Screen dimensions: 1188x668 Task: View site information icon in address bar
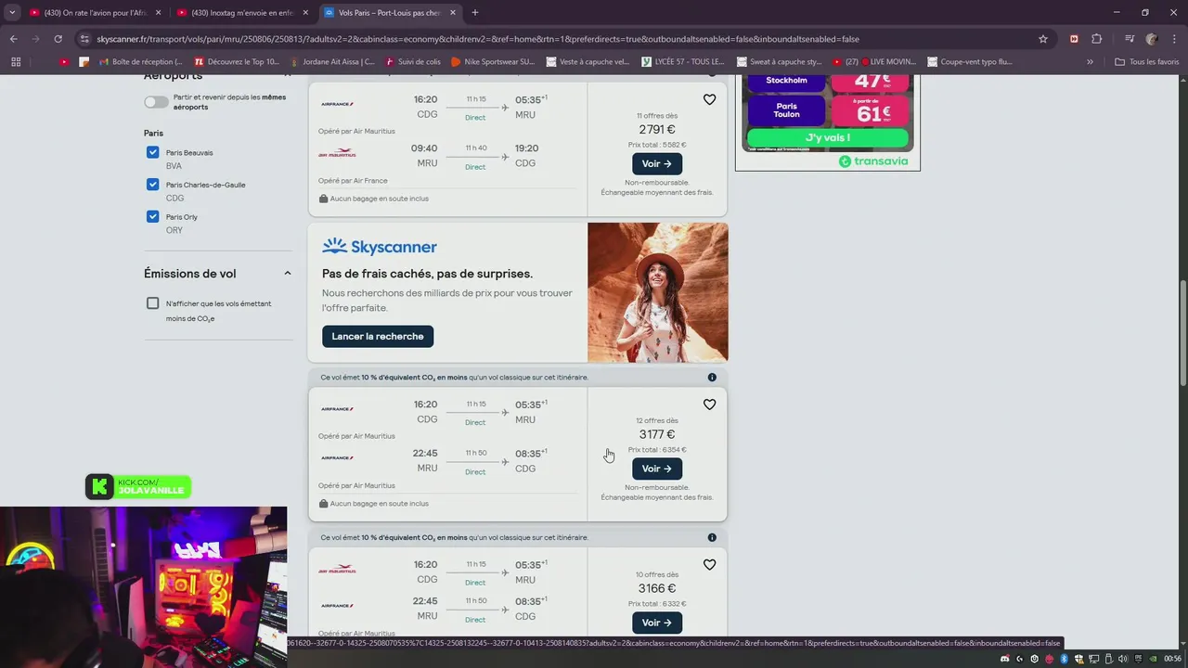(x=84, y=39)
